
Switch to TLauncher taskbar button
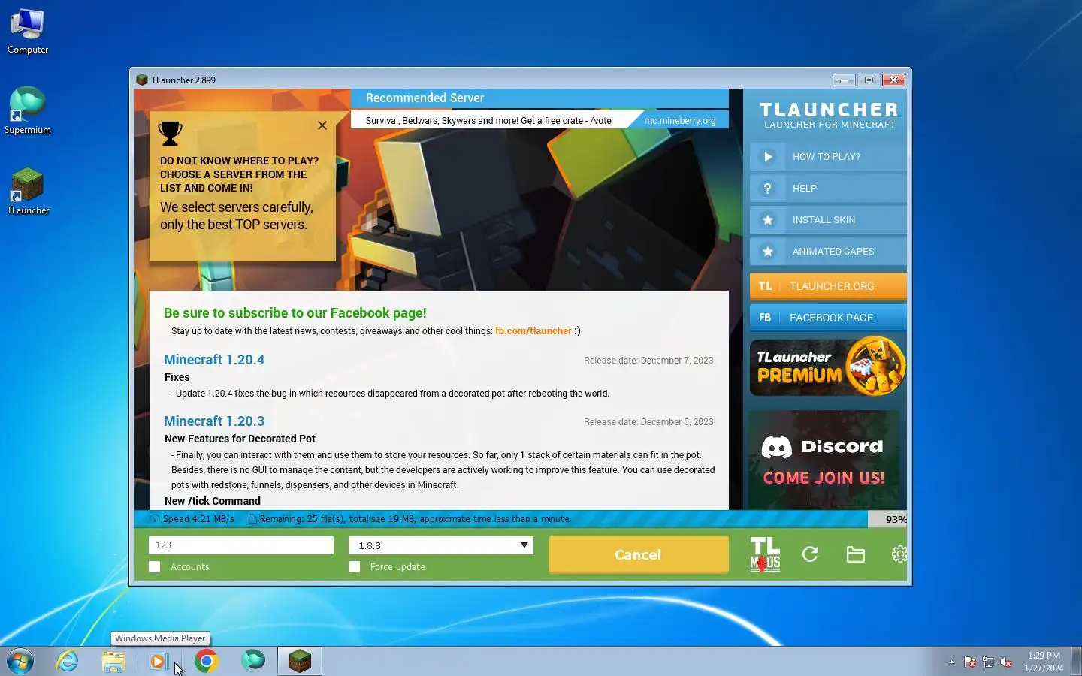[300, 662]
